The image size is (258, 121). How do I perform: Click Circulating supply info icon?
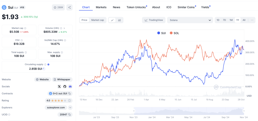point(45,64)
